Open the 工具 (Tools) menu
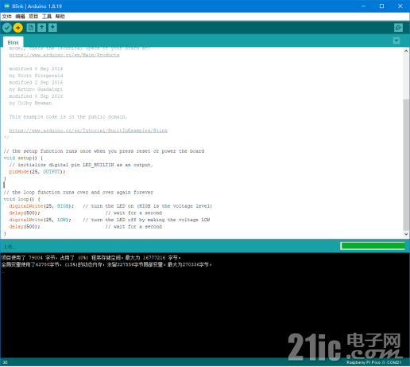410x367 pixels. [x=47, y=17]
